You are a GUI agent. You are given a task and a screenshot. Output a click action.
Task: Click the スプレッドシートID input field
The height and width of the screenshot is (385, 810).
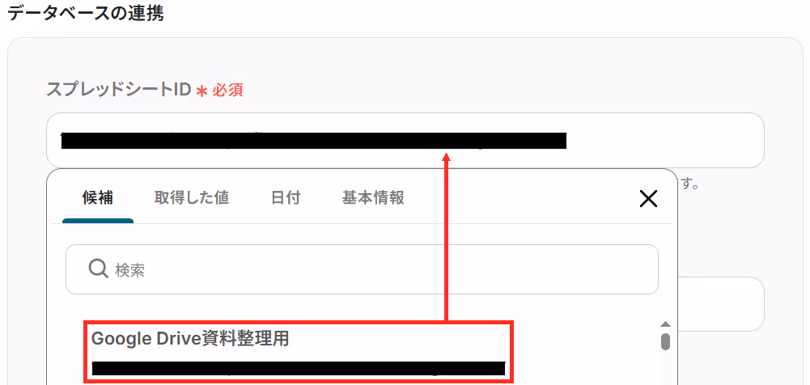(x=405, y=141)
